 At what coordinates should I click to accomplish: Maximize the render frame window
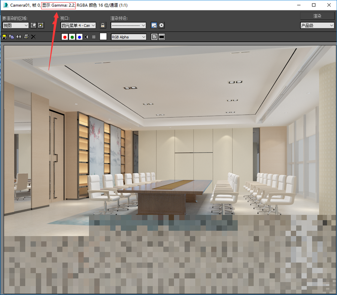click(314, 5)
